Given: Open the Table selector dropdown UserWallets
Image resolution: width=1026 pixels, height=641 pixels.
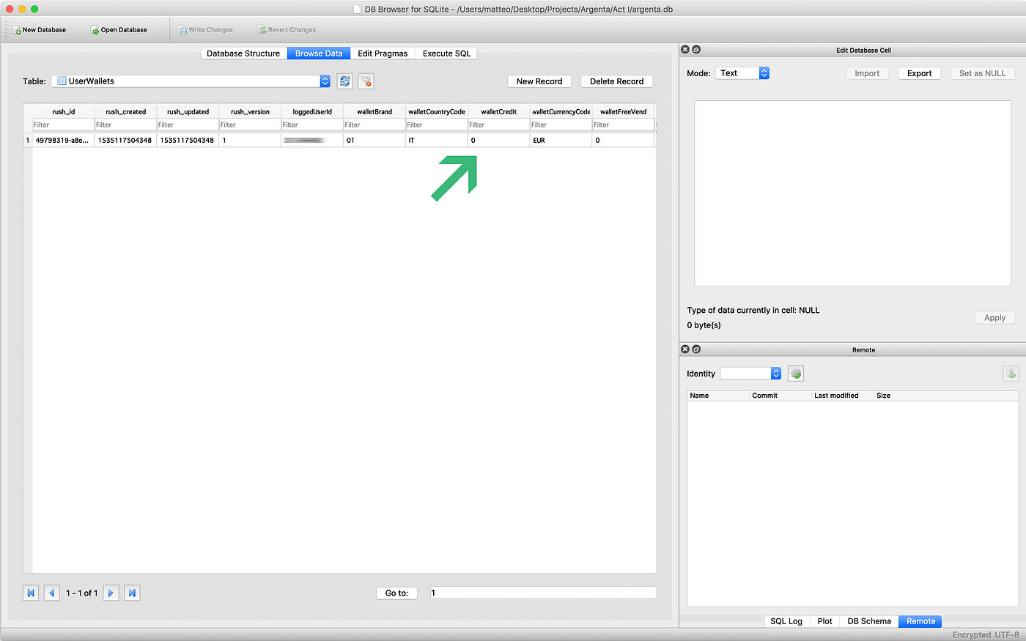Looking at the screenshot, I should (191, 81).
